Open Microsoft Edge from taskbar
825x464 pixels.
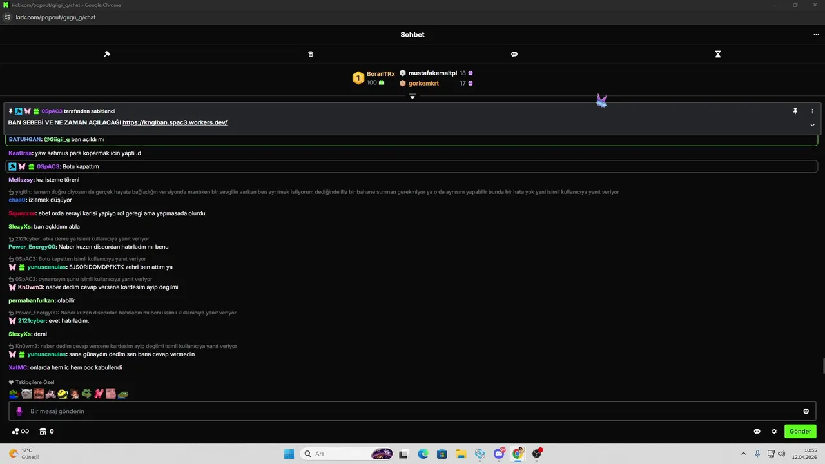[x=423, y=454]
